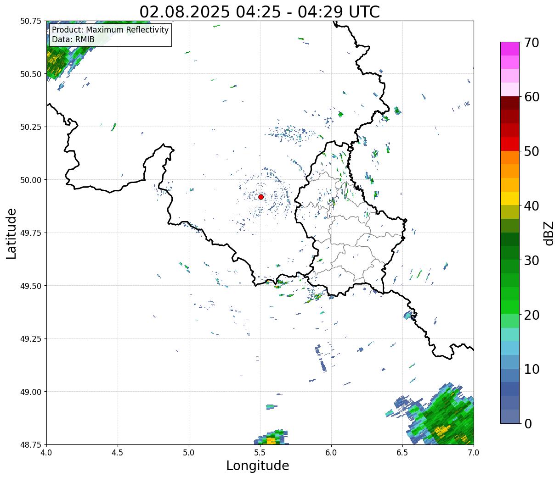
Task: Click longitude tick label 5.5
Action: click(260, 453)
